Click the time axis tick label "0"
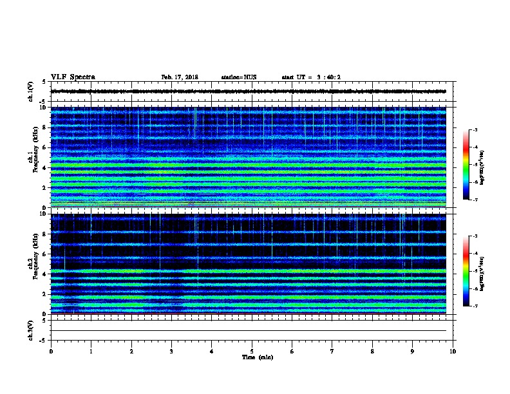 51,352
